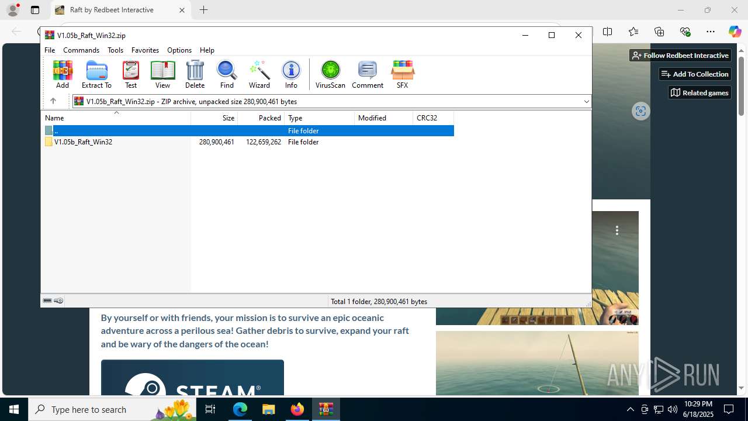Open Task View on taskbar
Screen dimensions: 748x421
[x=211, y=409]
